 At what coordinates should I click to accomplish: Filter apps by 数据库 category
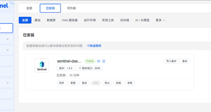(x=51, y=20)
